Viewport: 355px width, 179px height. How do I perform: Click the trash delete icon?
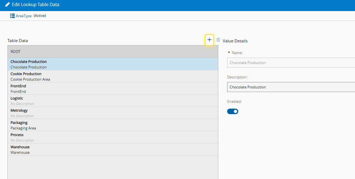218,40
